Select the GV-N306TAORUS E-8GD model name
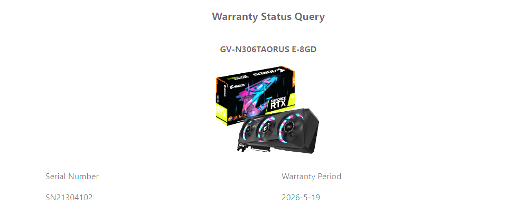Viewport: 506px width, 215px height. tap(268, 49)
